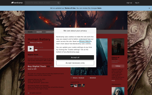Switch to the music tab
152x95 pixels.
30,32
